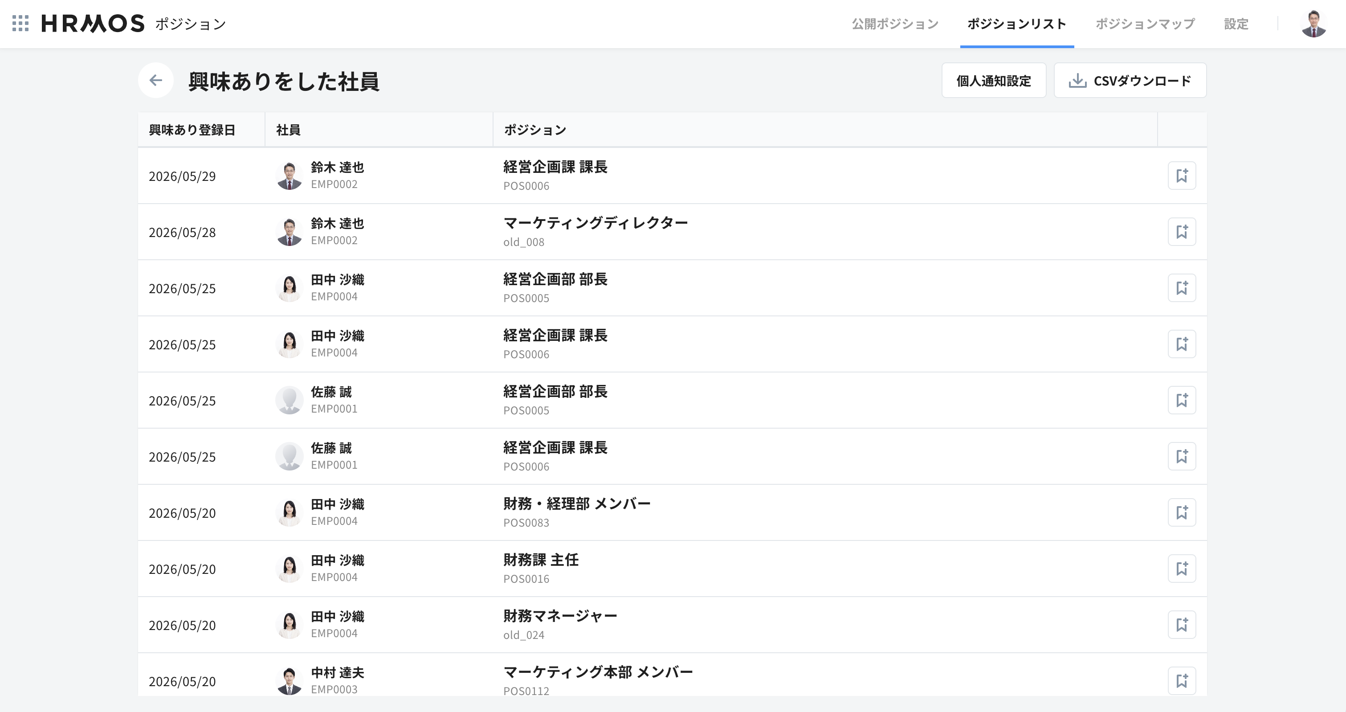Viewport: 1346px width, 712px height.
Task: Click 田中 沙織's avatar in 財務課 主任 row
Action: (x=290, y=569)
